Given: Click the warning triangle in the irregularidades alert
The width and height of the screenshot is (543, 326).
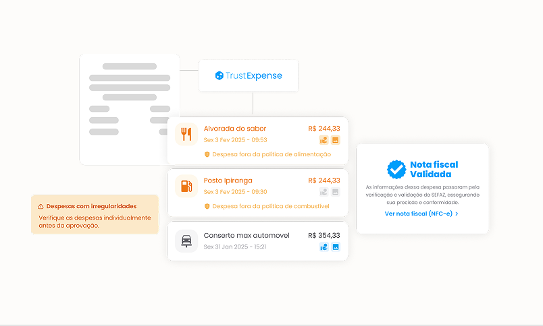Looking at the screenshot, I should coord(41,206).
